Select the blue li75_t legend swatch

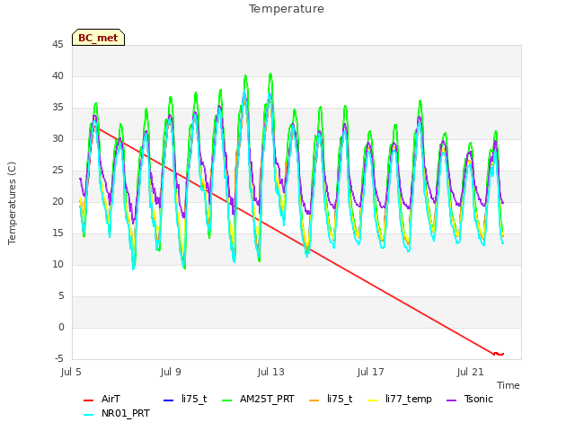click(x=168, y=400)
